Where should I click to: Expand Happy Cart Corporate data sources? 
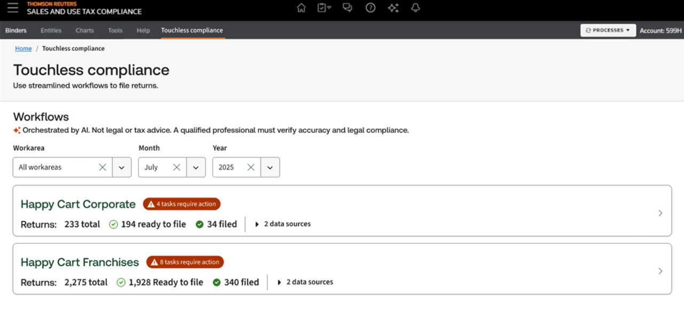[283, 224]
